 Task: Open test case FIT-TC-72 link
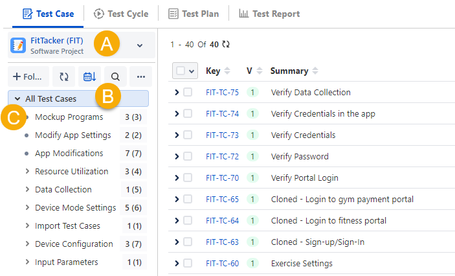tap(222, 157)
